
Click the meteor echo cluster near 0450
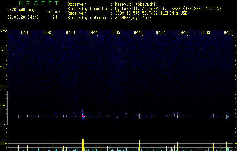227,116
